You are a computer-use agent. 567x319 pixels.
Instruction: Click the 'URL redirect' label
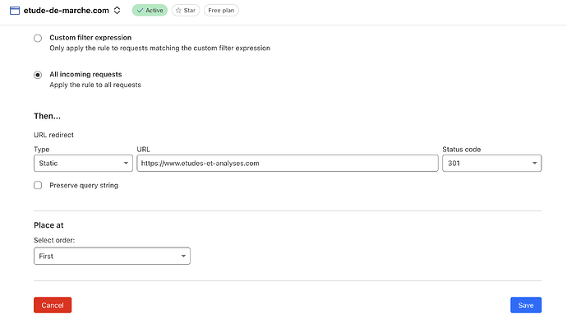[x=53, y=135]
